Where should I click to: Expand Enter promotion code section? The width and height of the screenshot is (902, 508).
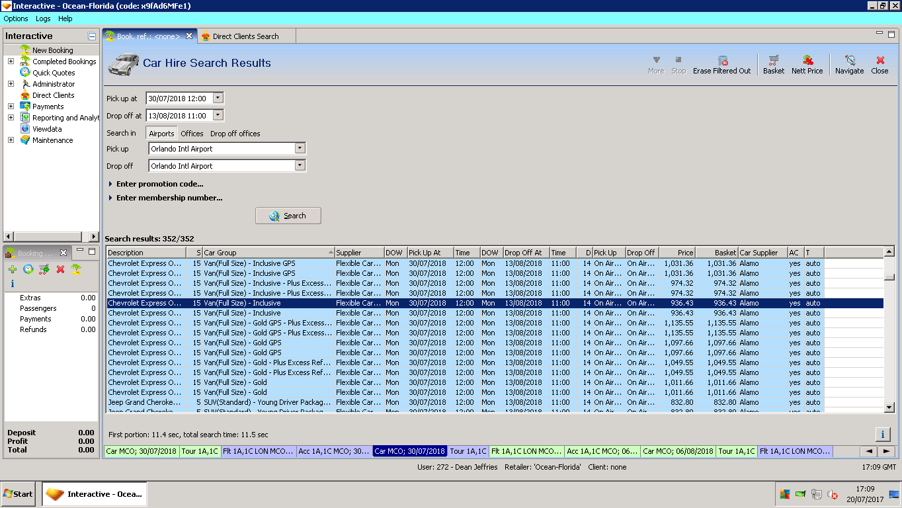(159, 184)
